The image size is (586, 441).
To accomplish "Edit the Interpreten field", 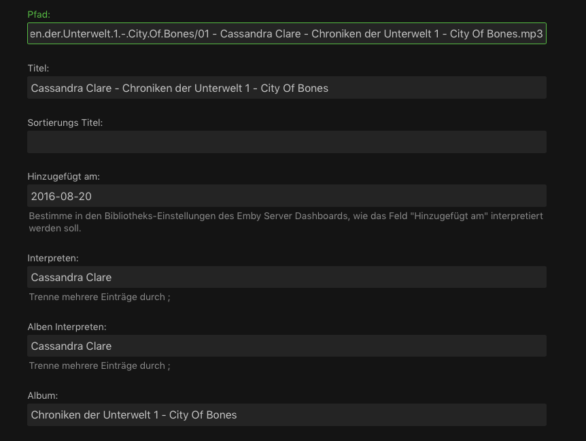I will click(x=287, y=277).
